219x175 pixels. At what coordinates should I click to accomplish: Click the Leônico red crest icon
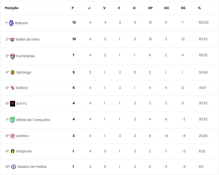pyautogui.click(x=13, y=136)
